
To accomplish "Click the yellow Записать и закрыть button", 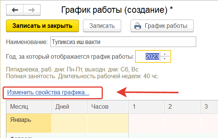I will pyautogui.click(x=42, y=26).
